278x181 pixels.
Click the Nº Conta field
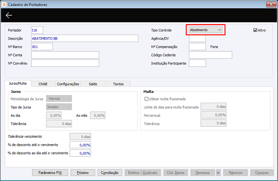[65, 55]
